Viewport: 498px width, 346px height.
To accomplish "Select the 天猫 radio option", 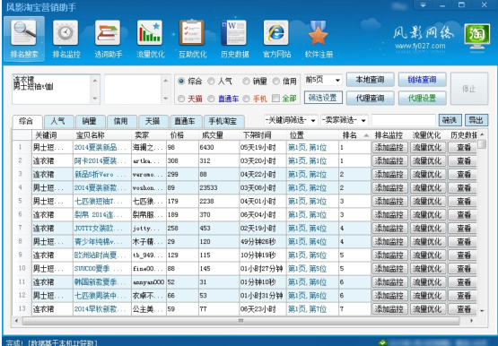I will click(181, 99).
